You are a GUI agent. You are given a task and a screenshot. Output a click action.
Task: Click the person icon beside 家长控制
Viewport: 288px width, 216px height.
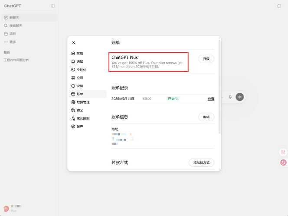(73, 118)
